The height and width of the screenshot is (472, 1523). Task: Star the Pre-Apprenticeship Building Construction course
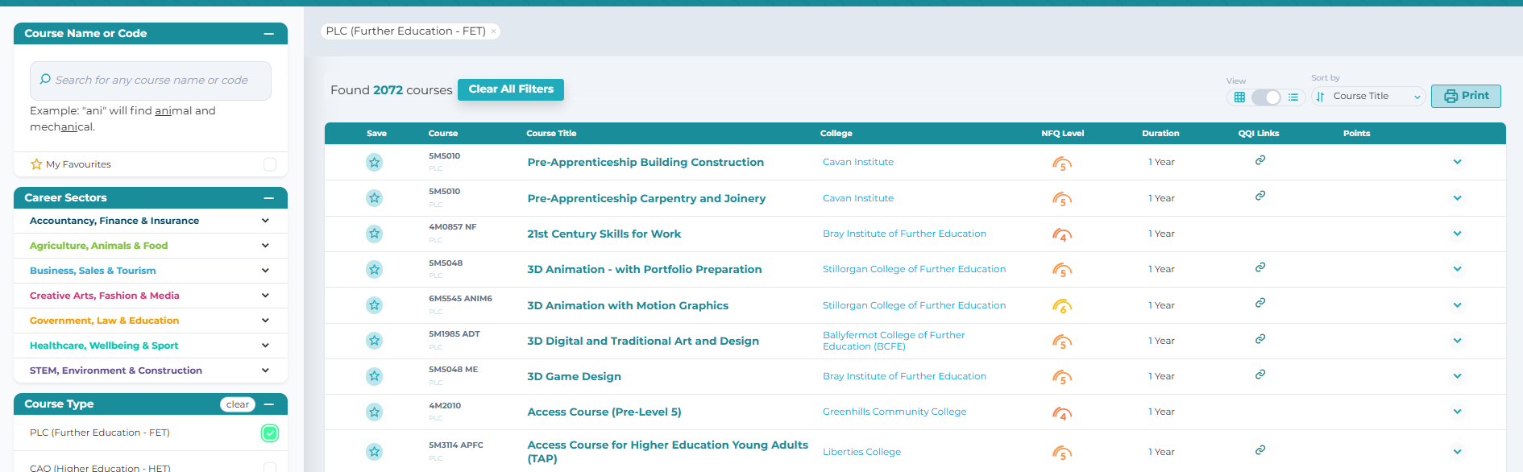[x=374, y=163]
